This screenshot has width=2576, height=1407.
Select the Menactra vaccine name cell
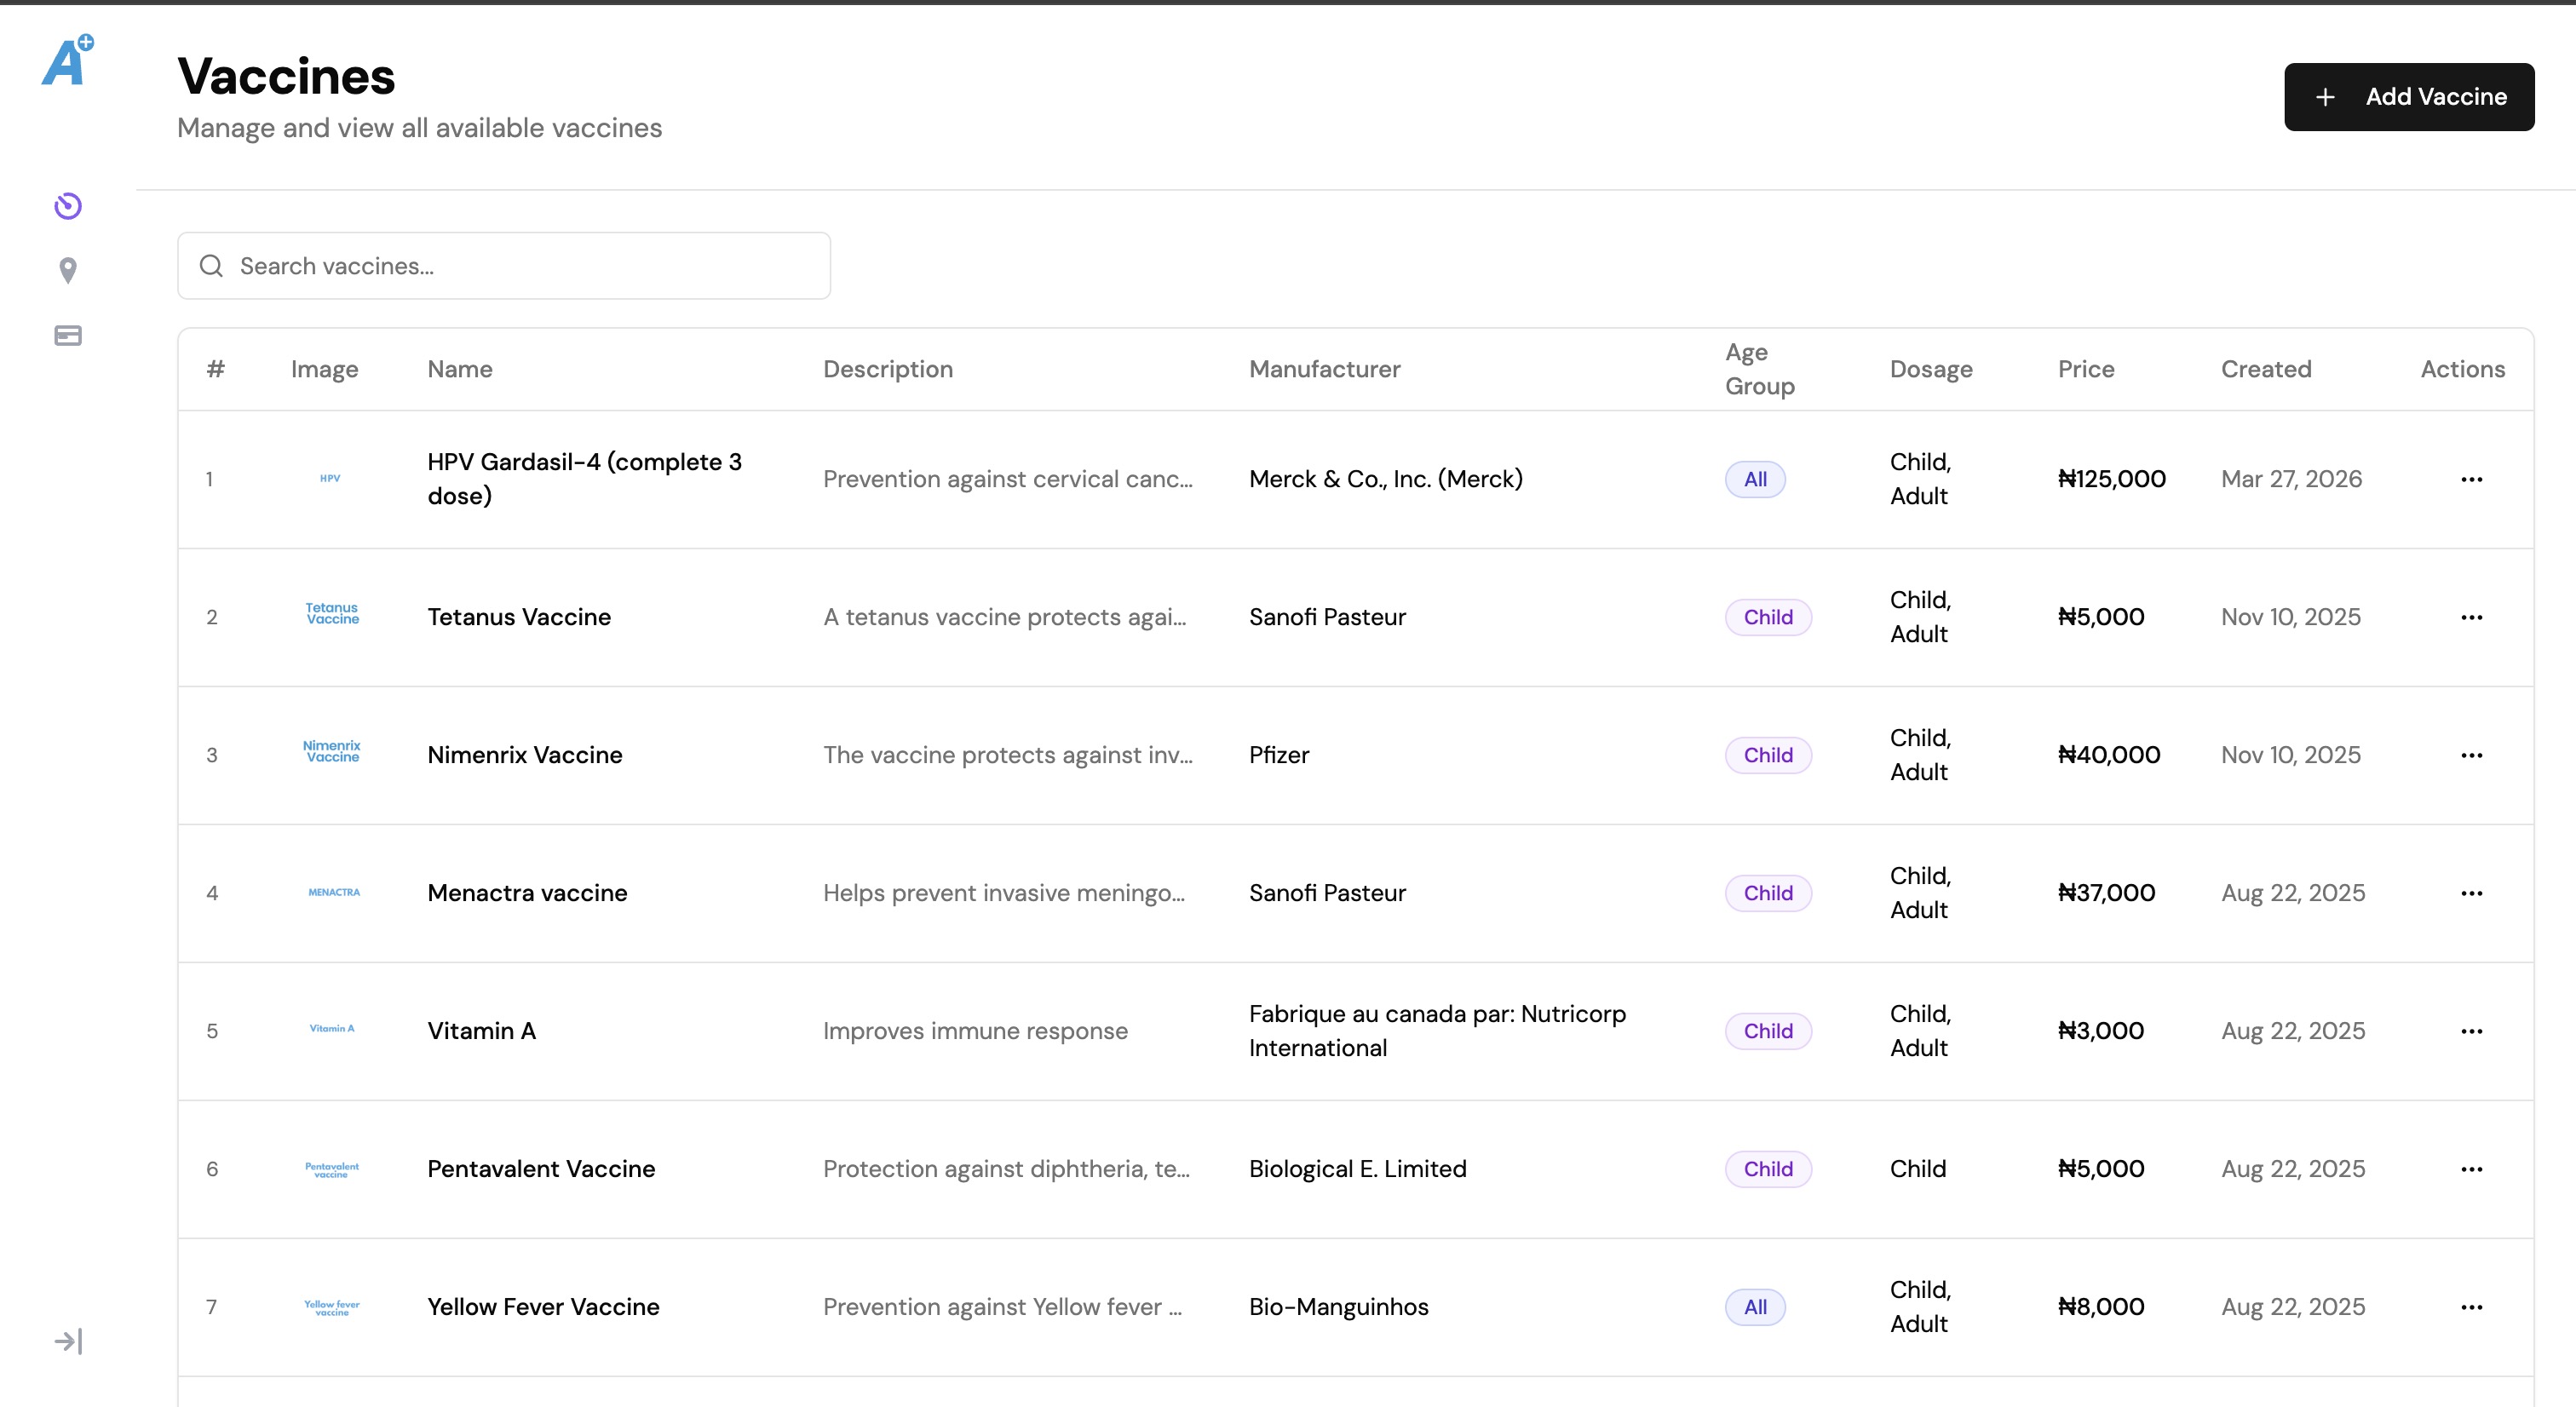(527, 893)
